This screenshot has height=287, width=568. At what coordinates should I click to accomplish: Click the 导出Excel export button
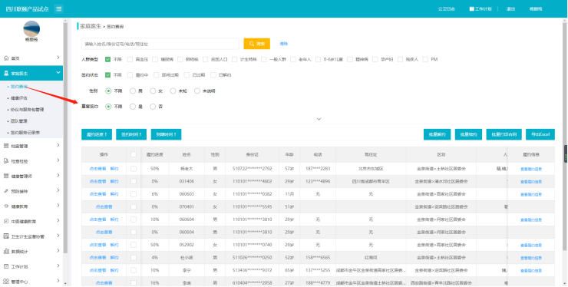[540, 134]
